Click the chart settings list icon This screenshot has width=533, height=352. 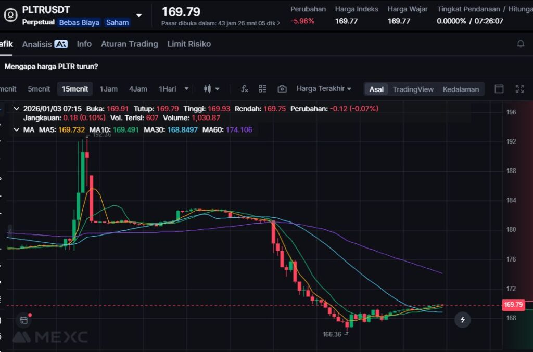(x=262, y=89)
